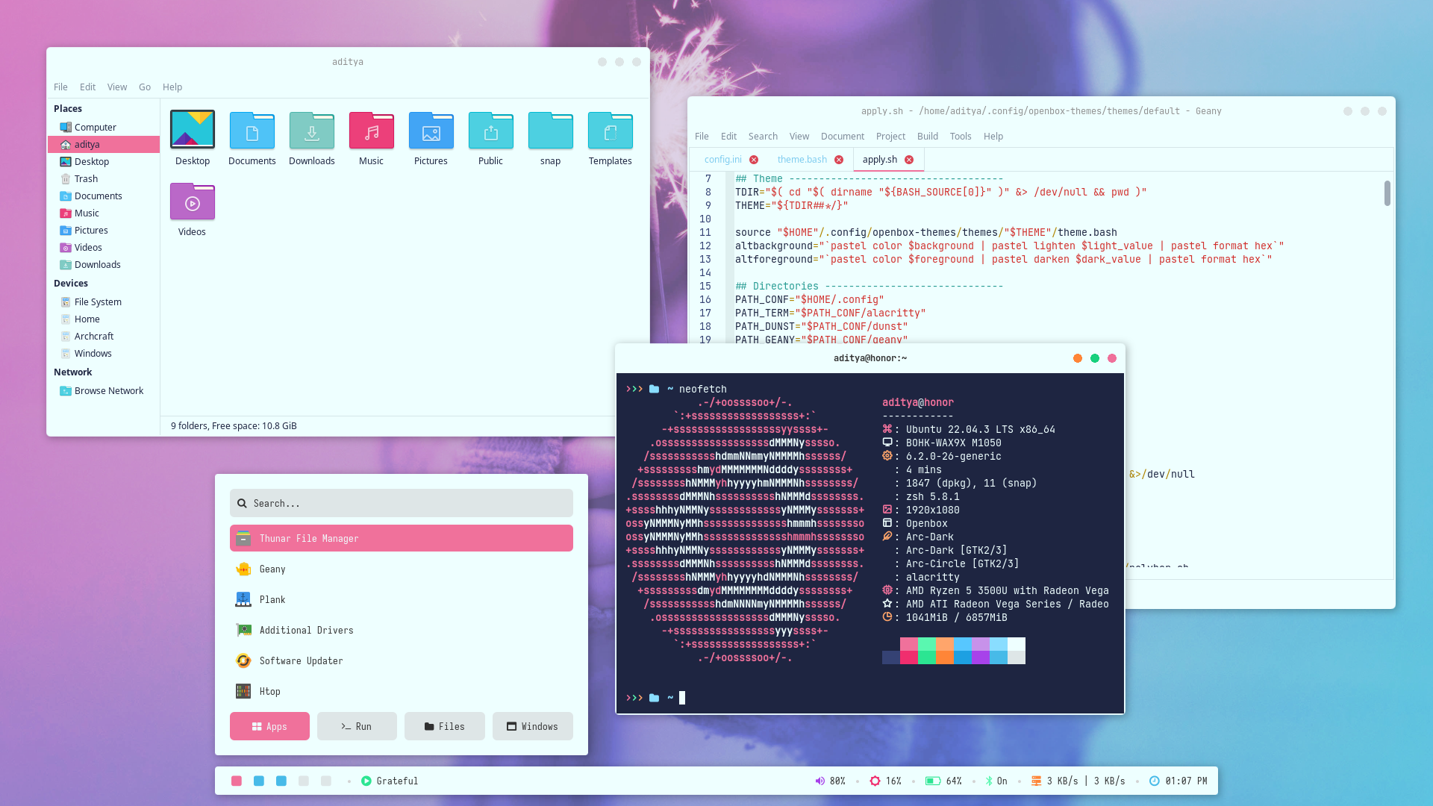Click the Bluetooth indicator in the panel

coord(988,781)
